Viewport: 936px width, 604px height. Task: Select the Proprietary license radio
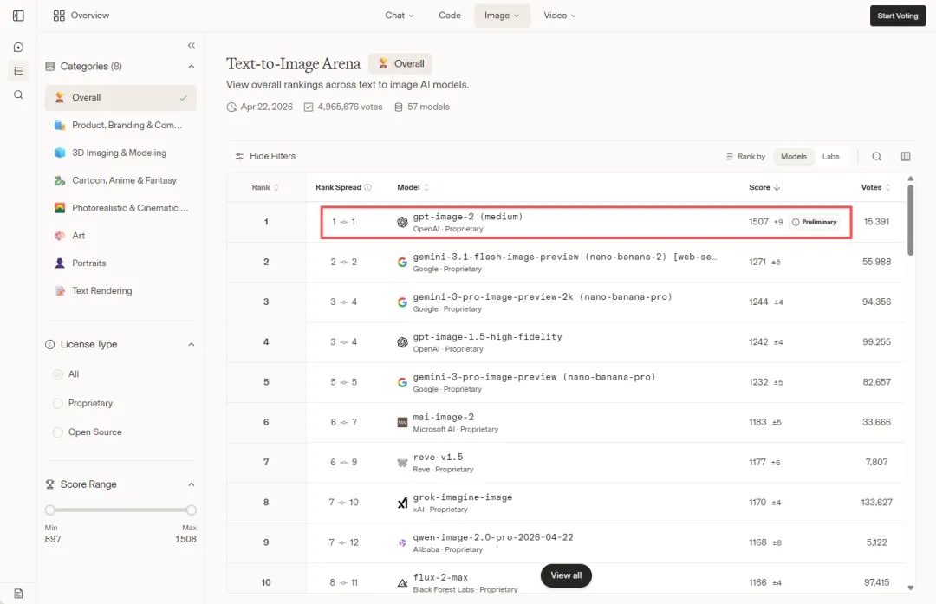pos(58,404)
